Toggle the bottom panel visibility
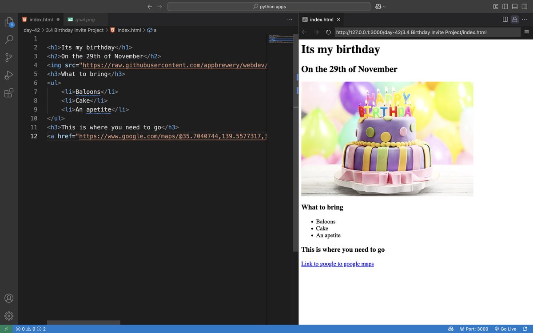Screen dimensions: 533x333 coord(514,7)
